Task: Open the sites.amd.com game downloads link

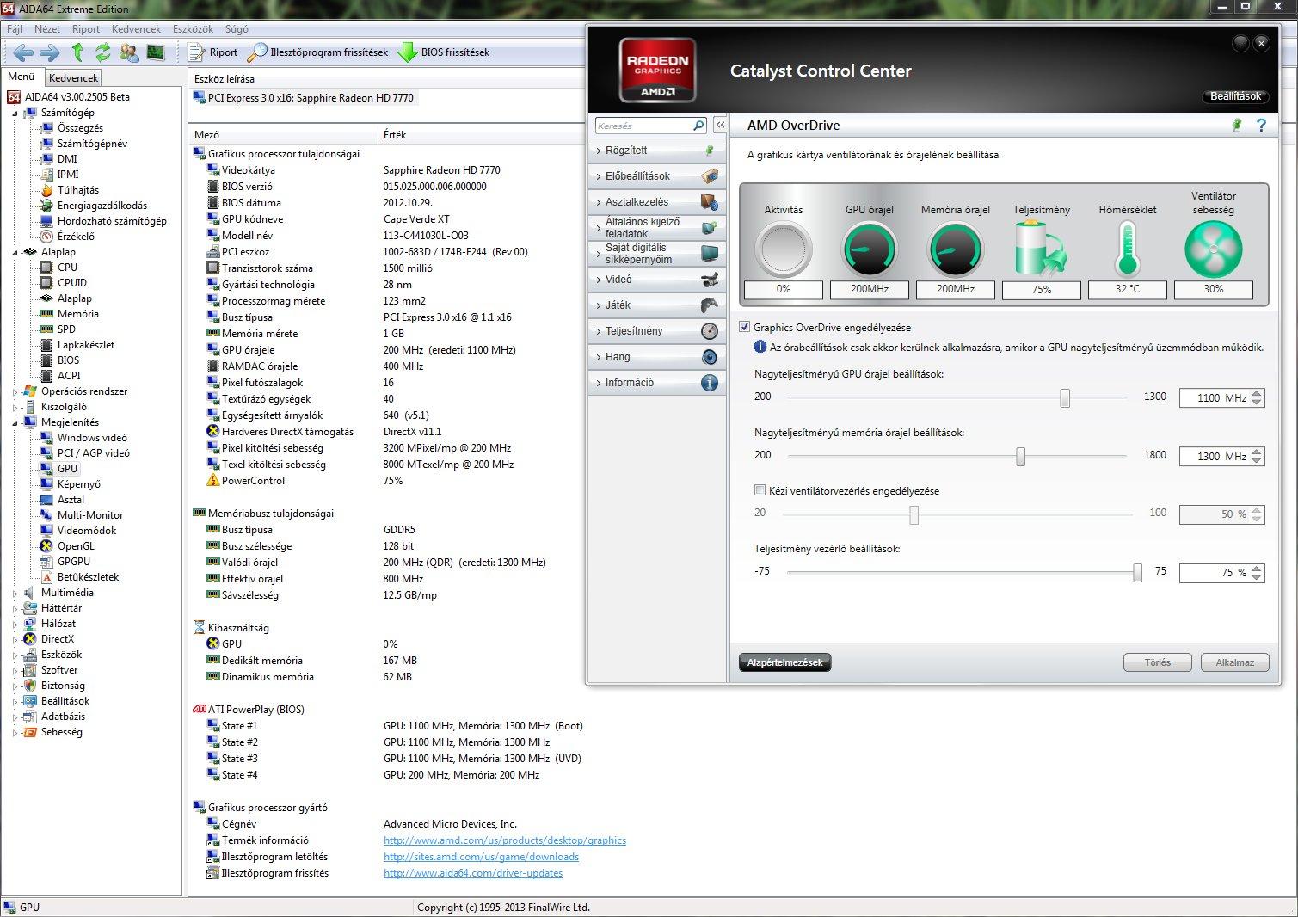Action: [x=481, y=857]
